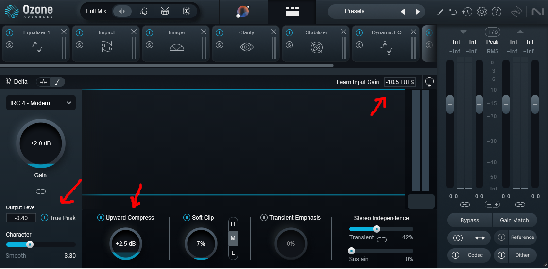548x269 pixels.
Task: Open the Ozone settings gear
Action: 481,12
